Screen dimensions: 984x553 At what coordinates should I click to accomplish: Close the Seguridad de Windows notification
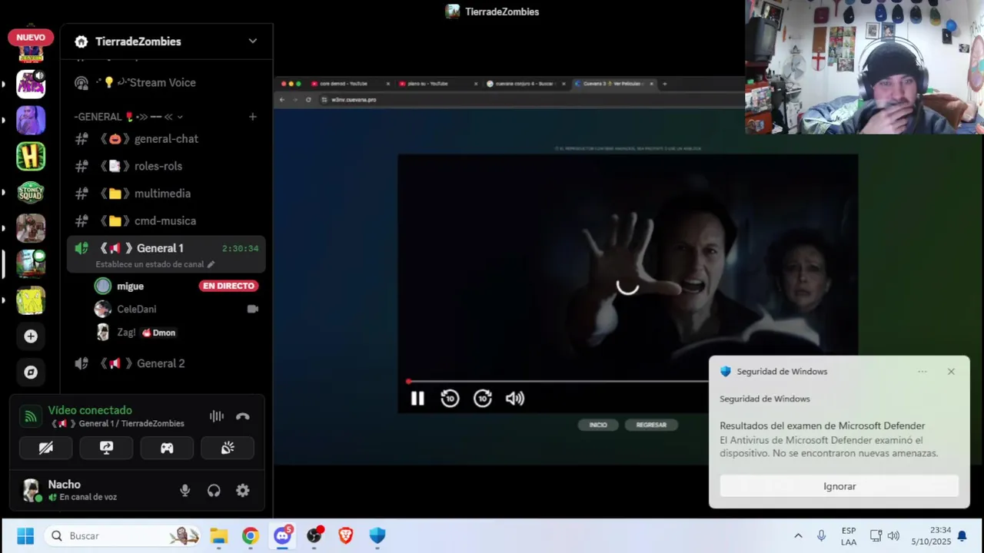pyautogui.click(x=951, y=372)
